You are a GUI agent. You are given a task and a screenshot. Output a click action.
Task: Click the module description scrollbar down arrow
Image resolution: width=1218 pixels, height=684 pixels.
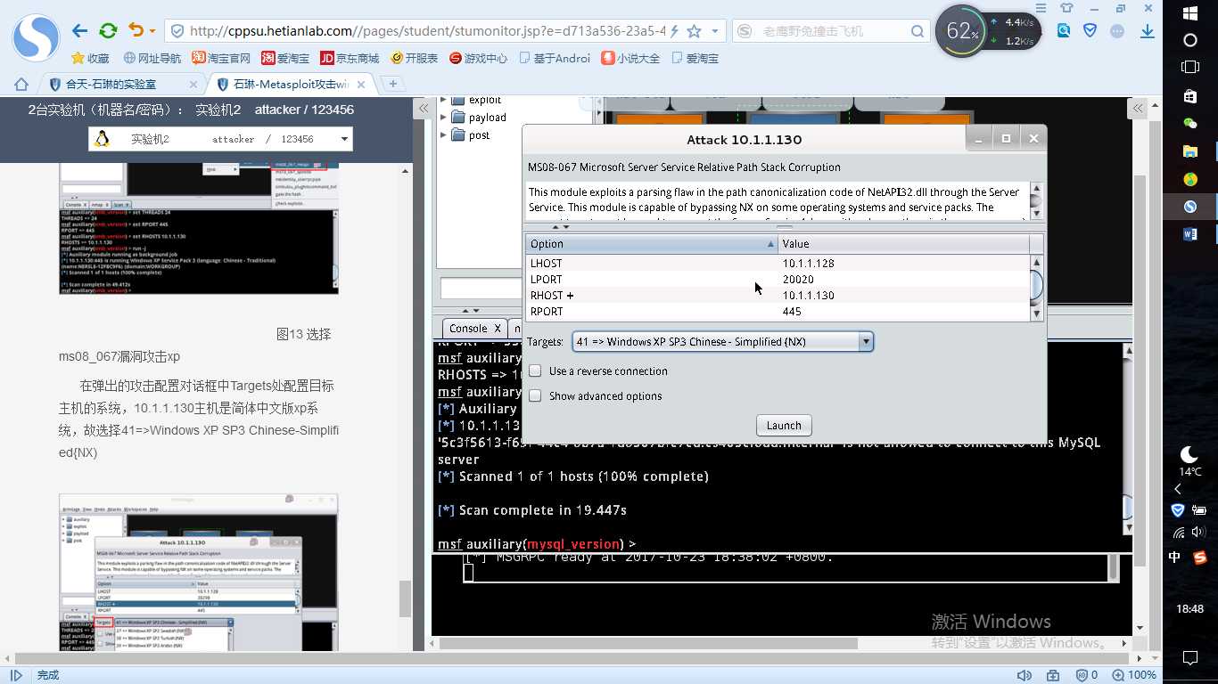click(x=1036, y=214)
